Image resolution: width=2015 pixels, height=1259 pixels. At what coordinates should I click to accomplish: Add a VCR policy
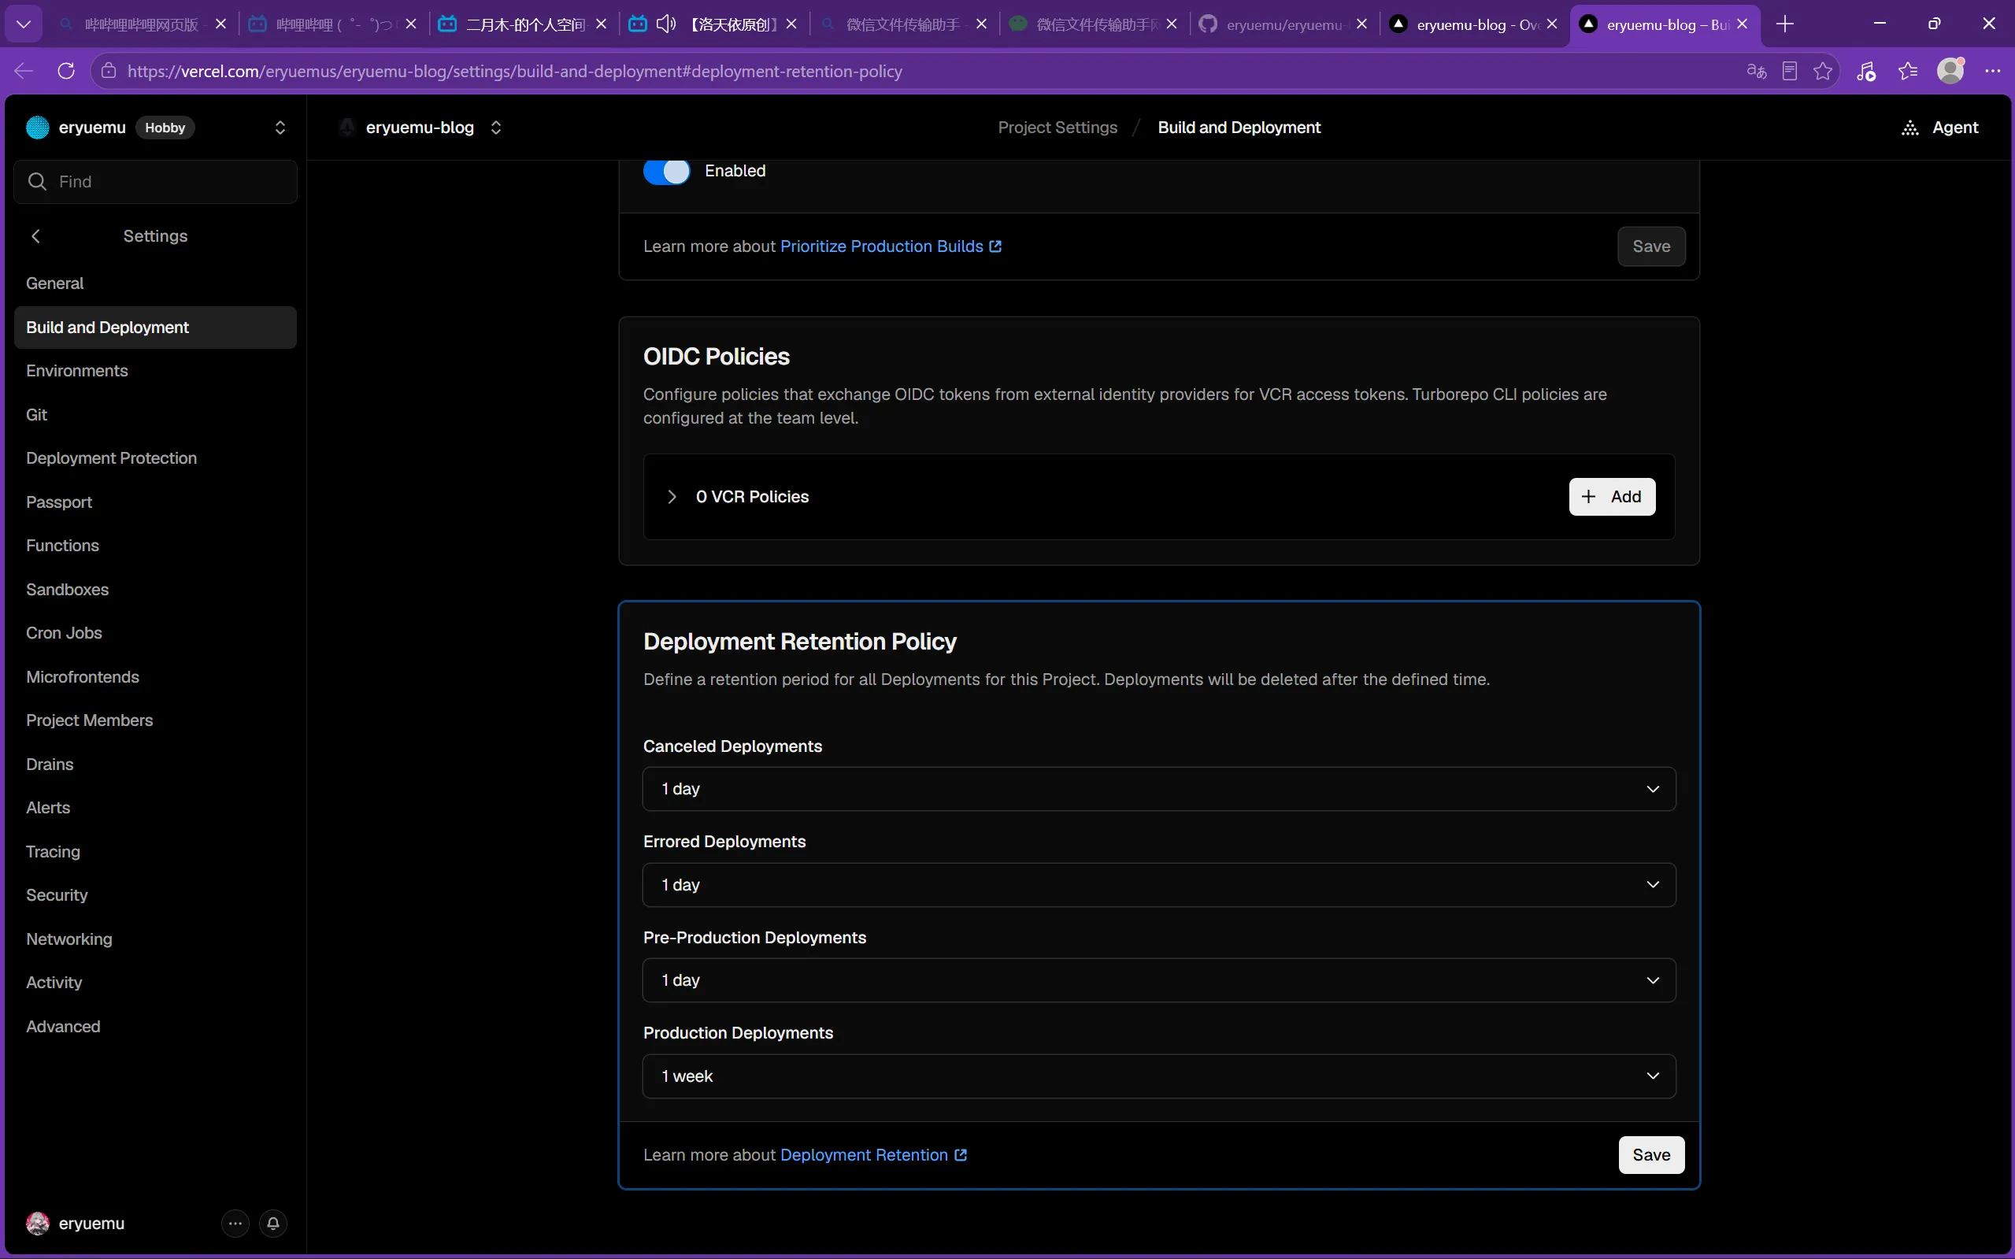pos(1612,496)
